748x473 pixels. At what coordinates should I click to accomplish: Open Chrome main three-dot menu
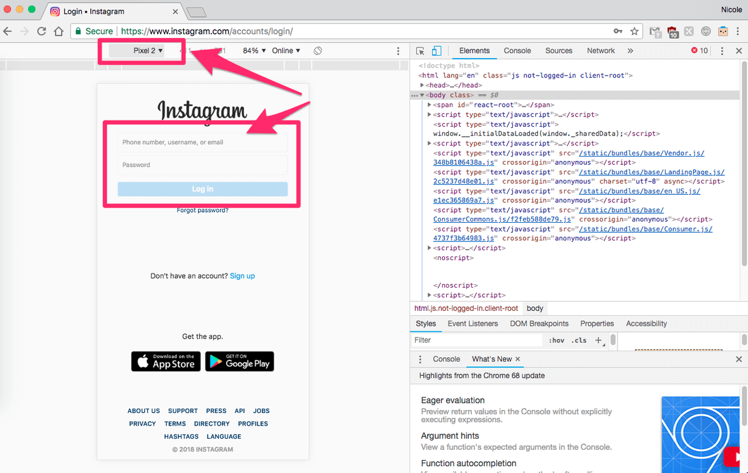[x=739, y=31]
